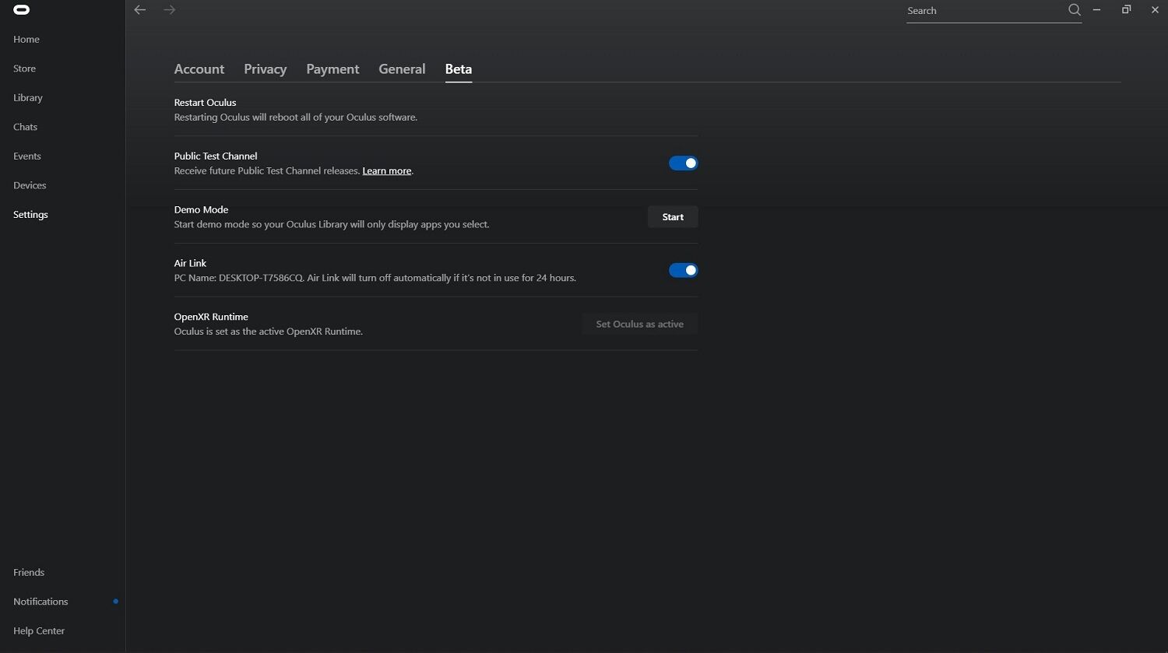Go forward with the right arrow

point(170,10)
